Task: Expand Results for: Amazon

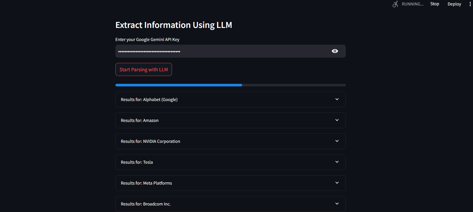Action: (x=231, y=120)
